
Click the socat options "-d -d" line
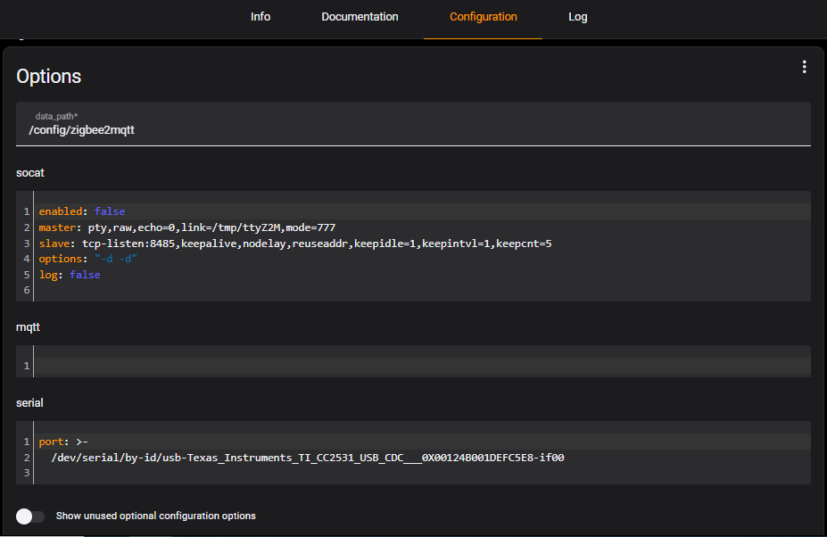point(88,259)
